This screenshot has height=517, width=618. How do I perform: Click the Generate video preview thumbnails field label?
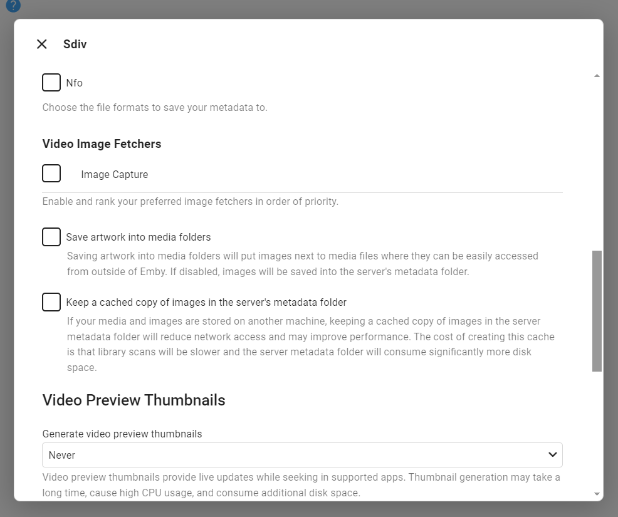tap(122, 434)
